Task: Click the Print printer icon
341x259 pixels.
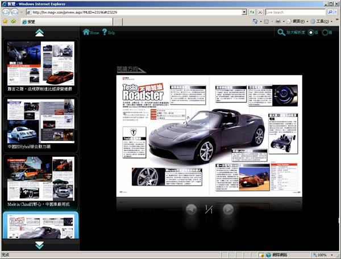Action: [278, 21]
